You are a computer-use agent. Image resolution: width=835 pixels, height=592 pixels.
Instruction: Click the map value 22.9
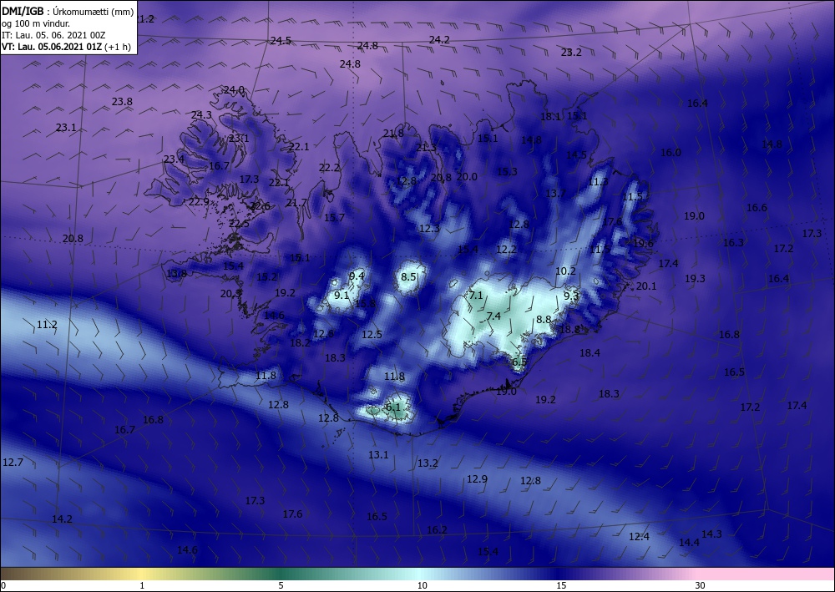[x=200, y=202]
